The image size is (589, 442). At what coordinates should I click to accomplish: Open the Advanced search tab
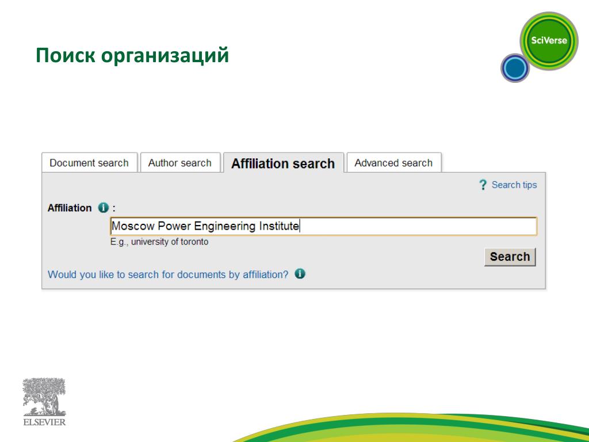pos(393,163)
